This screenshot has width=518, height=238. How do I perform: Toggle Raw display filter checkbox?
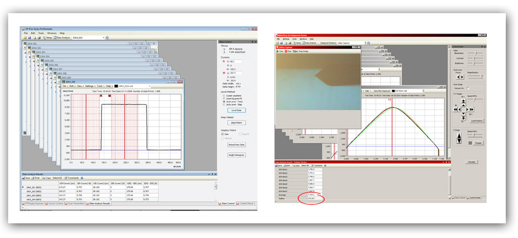[x=223, y=134]
